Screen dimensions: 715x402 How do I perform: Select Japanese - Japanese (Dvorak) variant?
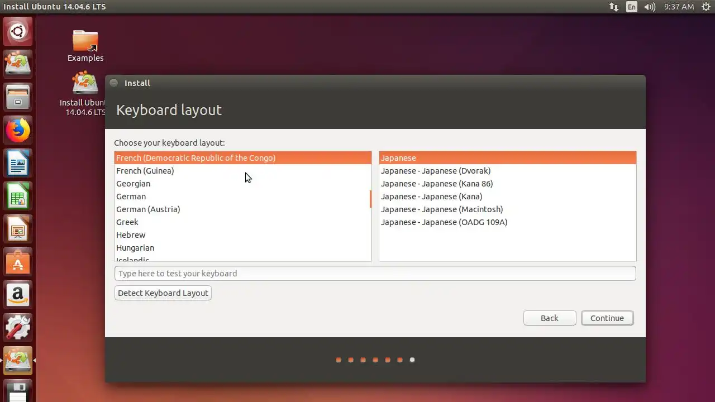pyautogui.click(x=507, y=171)
